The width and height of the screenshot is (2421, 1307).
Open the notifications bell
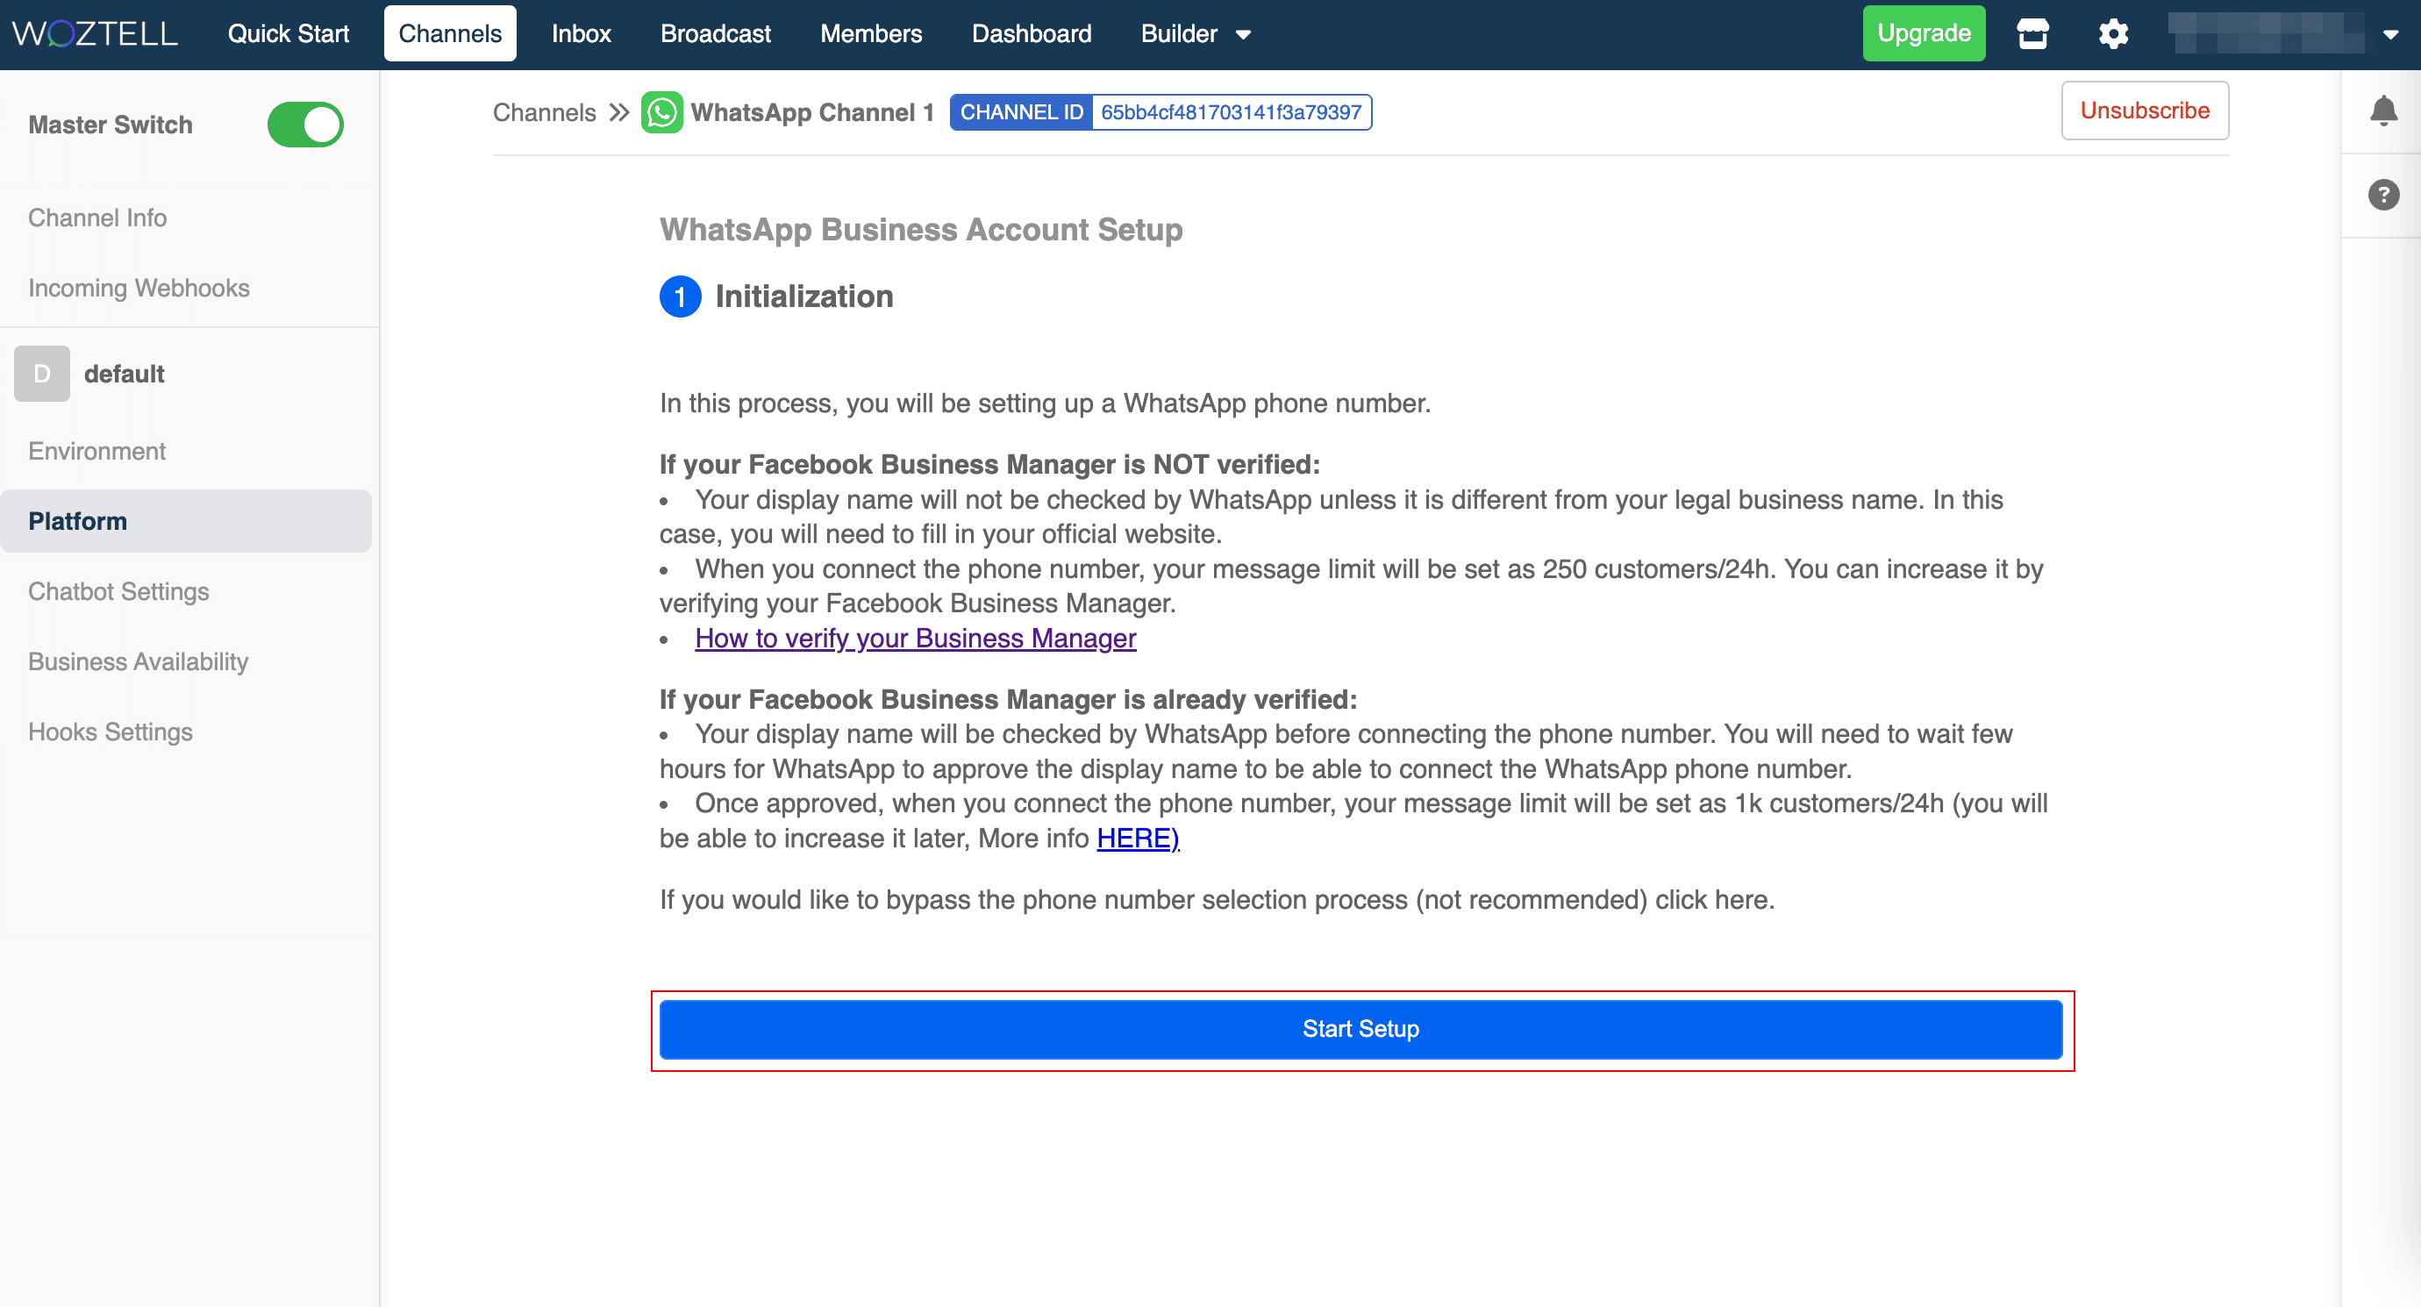pos(2383,111)
